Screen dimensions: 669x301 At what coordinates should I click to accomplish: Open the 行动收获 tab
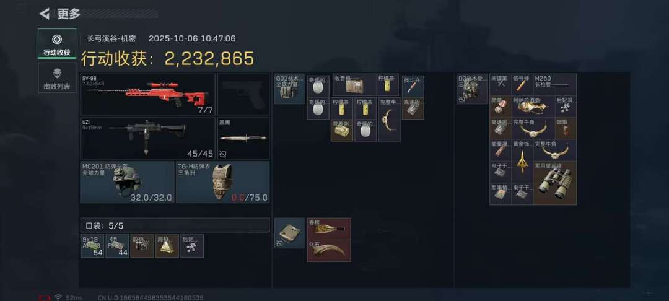click(x=57, y=44)
